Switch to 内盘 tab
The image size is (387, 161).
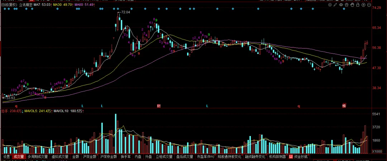[138, 157]
